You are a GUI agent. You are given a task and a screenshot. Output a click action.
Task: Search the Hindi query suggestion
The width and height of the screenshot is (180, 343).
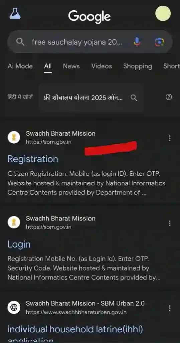coord(83,98)
